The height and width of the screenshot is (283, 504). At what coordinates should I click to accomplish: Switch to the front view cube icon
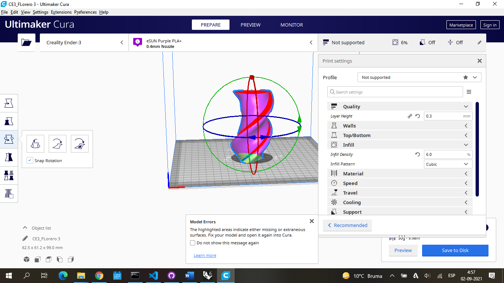[37, 259]
